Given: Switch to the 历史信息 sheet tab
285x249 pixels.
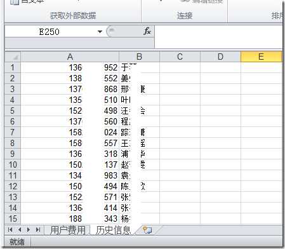Looking at the screenshot, I should [113, 230].
